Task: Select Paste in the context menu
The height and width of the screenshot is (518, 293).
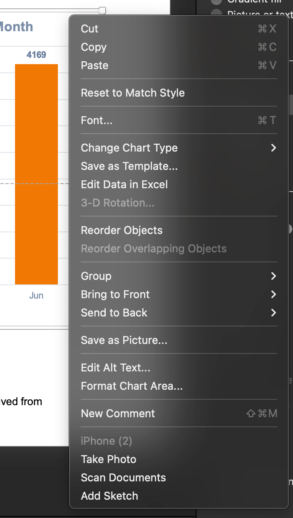Action: 94,65
